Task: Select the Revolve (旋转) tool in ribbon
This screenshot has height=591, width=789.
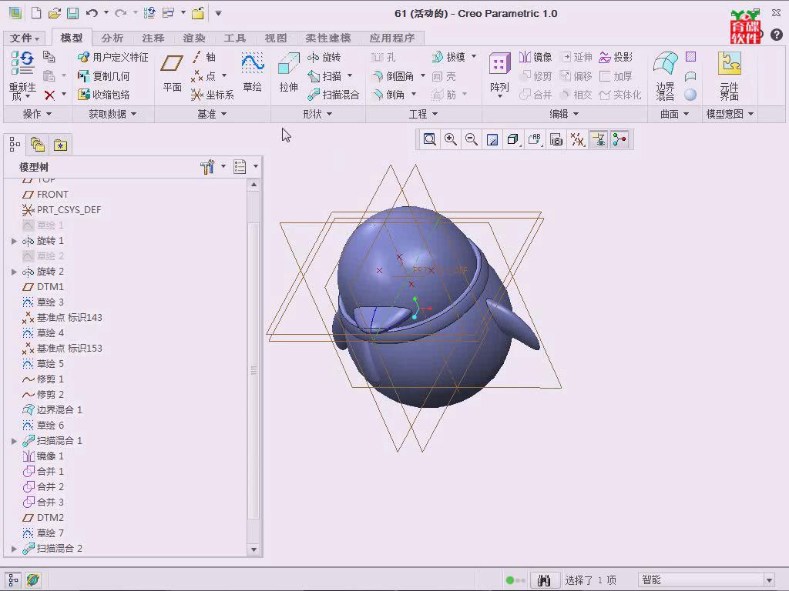Action: point(324,57)
